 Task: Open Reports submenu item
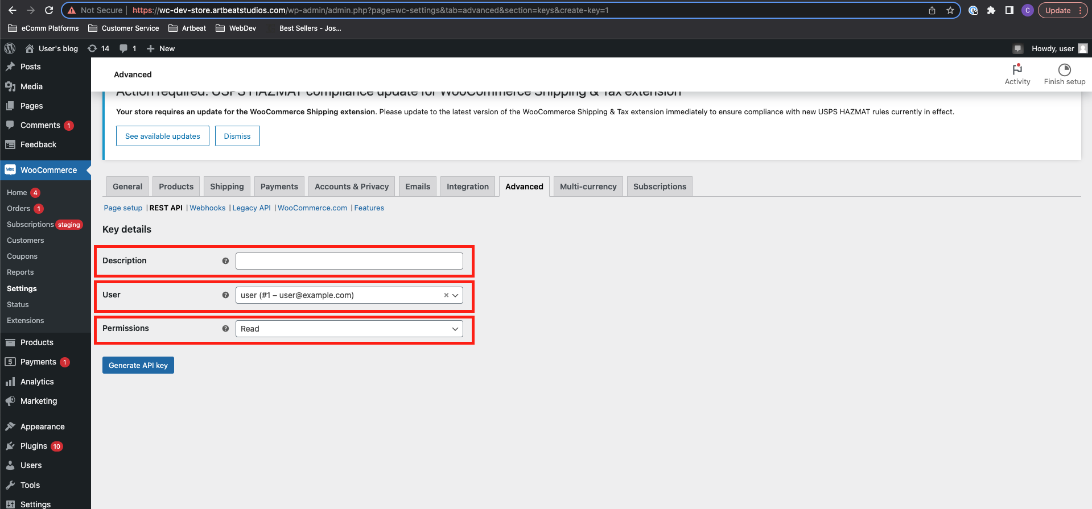[20, 272]
